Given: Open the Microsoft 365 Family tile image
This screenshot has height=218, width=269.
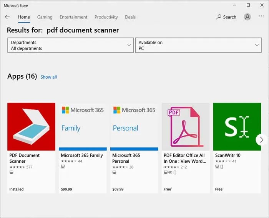Looking at the screenshot, I should (83, 127).
